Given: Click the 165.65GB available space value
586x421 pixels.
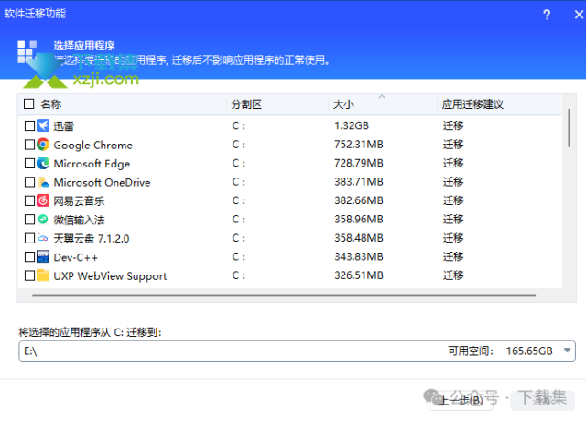Looking at the screenshot, I should point(529,351).
